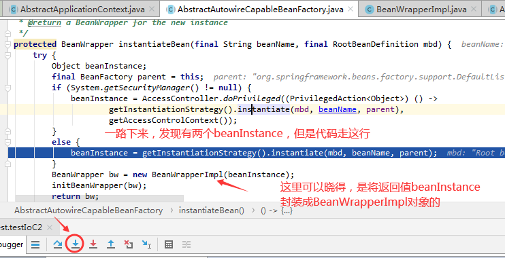Click the AccessController class name
The width and height of the screenshot is (505, 258).
point(180,98)
